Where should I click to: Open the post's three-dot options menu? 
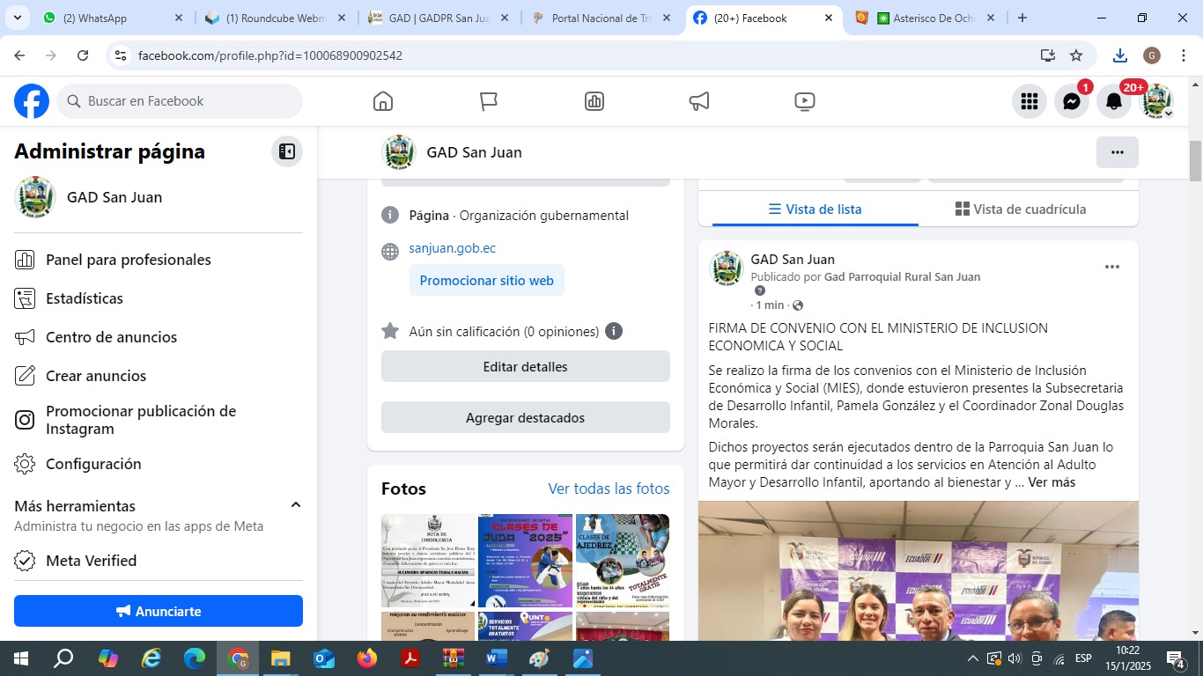tap(1112, 267)
